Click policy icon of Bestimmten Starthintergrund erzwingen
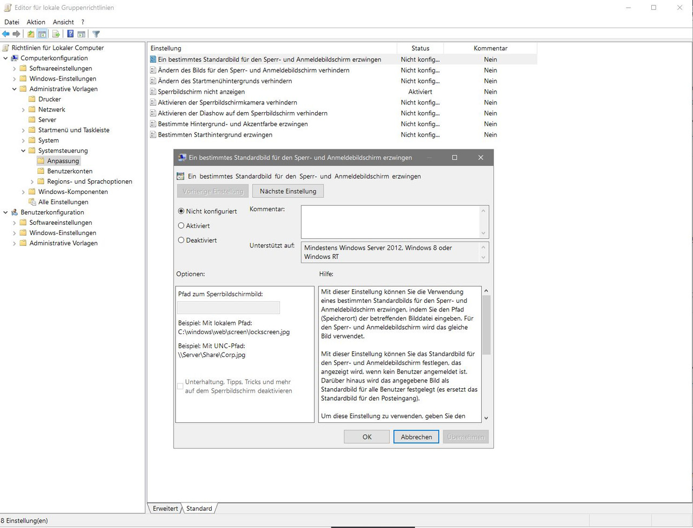Screen dimensions: 693x528 (153, 135)
